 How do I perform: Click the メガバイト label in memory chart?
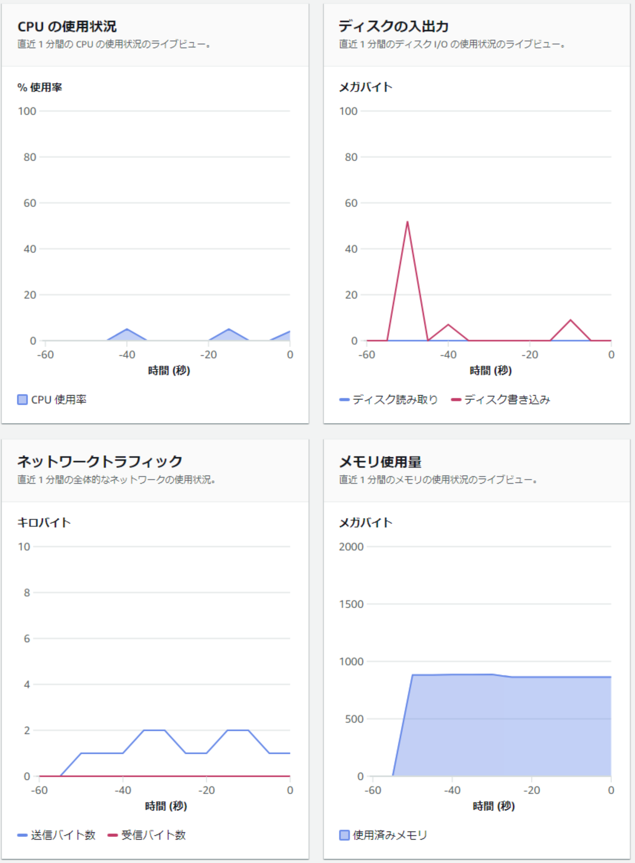coord(366,523)
